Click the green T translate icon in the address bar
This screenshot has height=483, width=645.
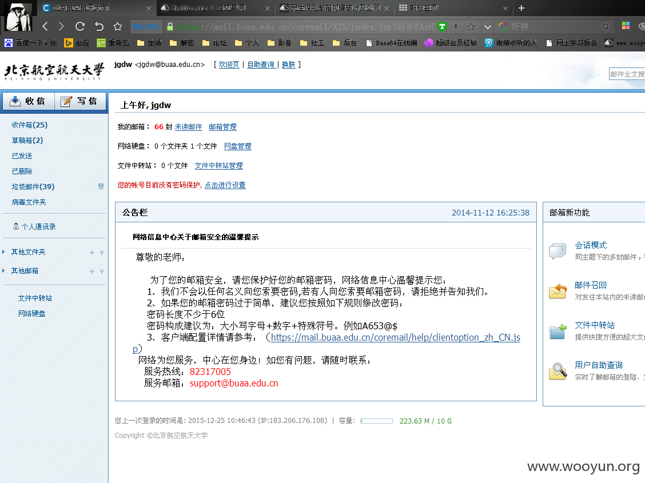(442, 27)
